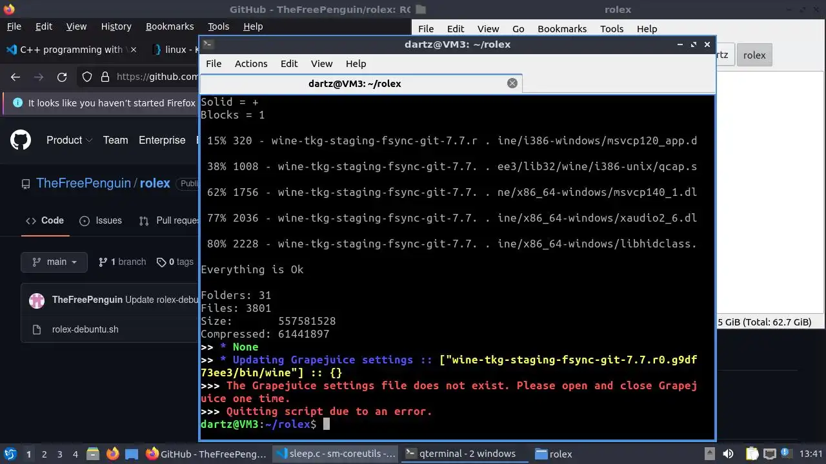Launch the file manager from the quick launch
826x464 pixels.
92,454
